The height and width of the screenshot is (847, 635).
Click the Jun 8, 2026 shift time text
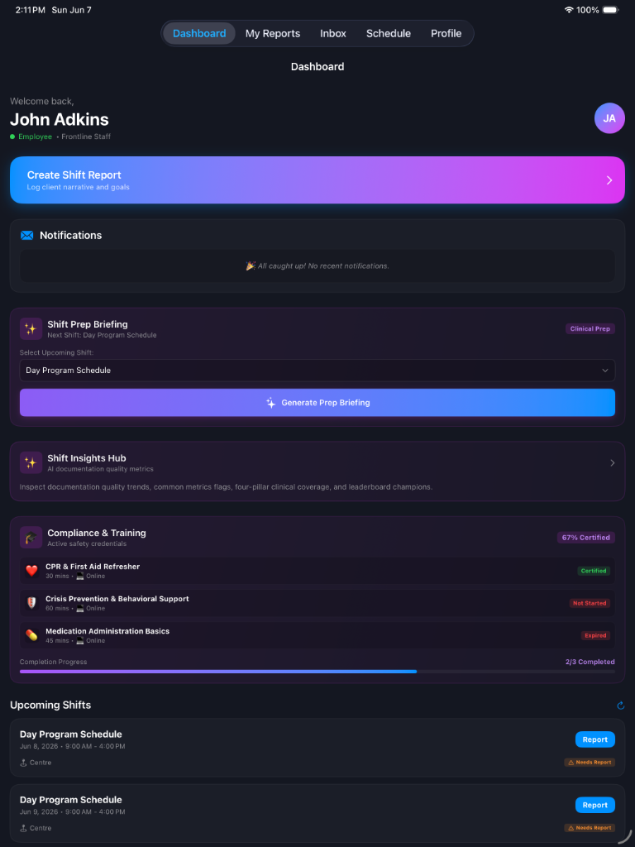[x=73, y=747]
